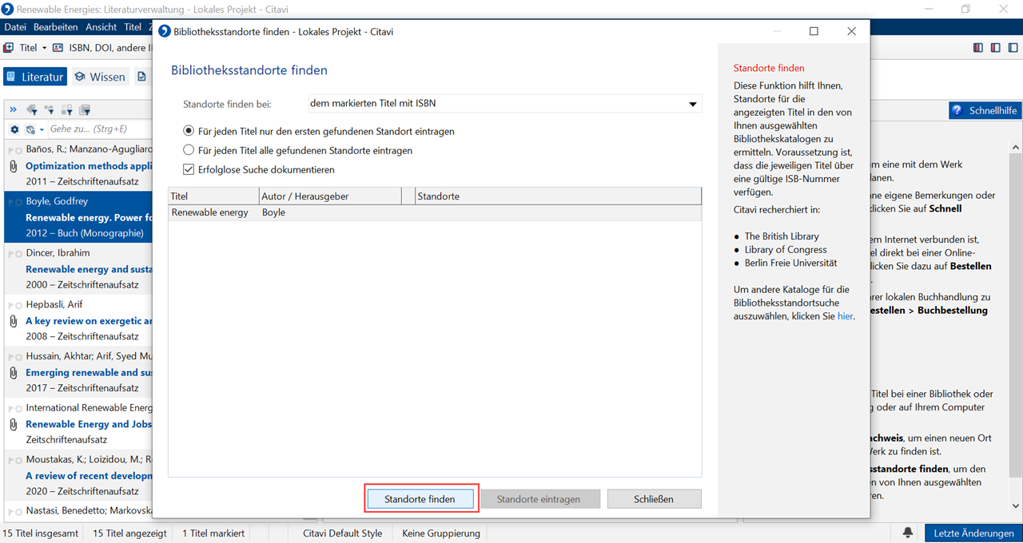Viewport: 1023px width, 543px height.
Task: Open the Titel dropdown arrow in toolbar
Action: coord(45,48)
